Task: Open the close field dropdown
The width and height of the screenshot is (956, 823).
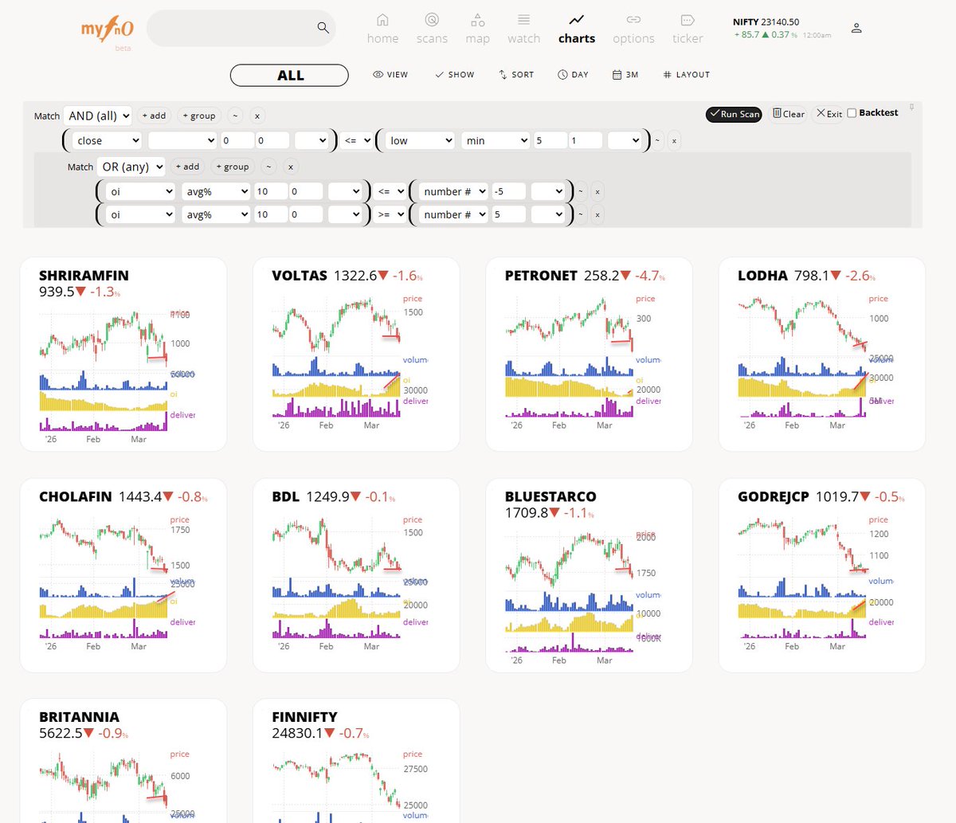Action: tap(108, 140)
